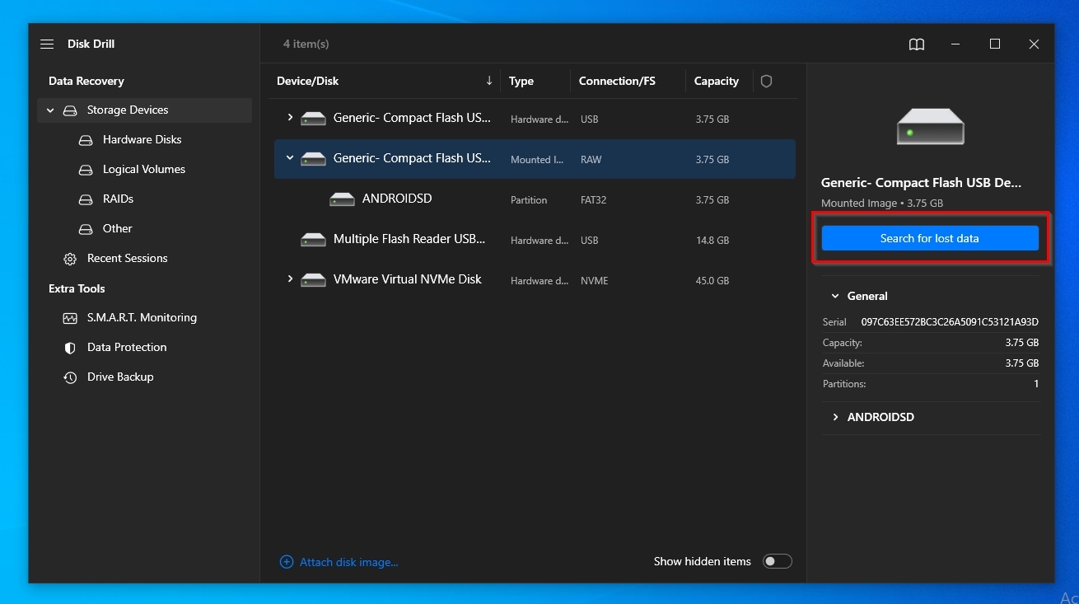The image size is (1079, 604).
Task: Open Drive Backup tool
Action: [120, 377]
